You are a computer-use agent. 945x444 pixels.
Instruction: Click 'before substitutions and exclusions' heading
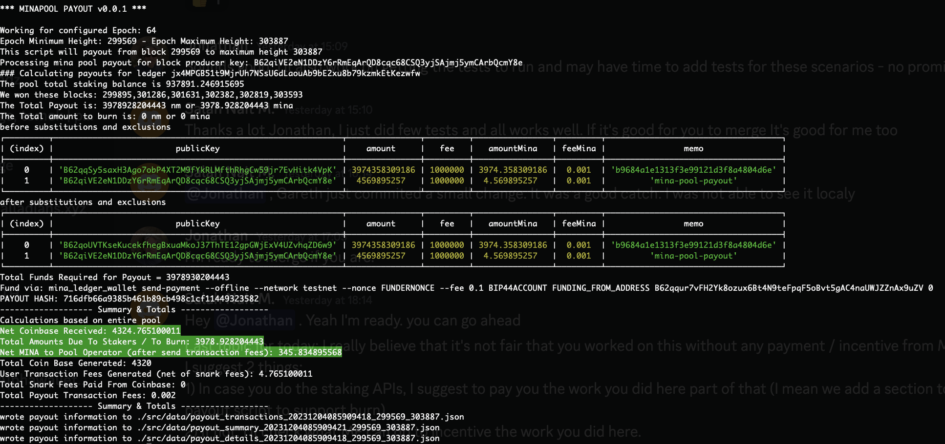(x=86, y=127)
